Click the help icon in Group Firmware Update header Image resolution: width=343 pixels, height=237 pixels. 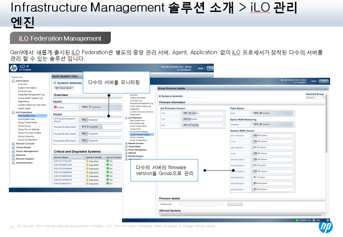pyautogui.click(x=326, y=88)
